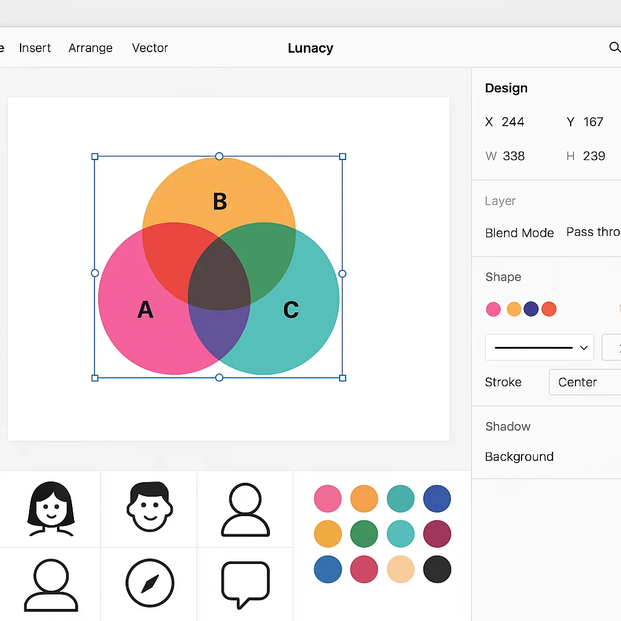This screenshot has height=621, width=621.
Task: Select the pink fill color swatch under Shape
Action: coord(493,309)
